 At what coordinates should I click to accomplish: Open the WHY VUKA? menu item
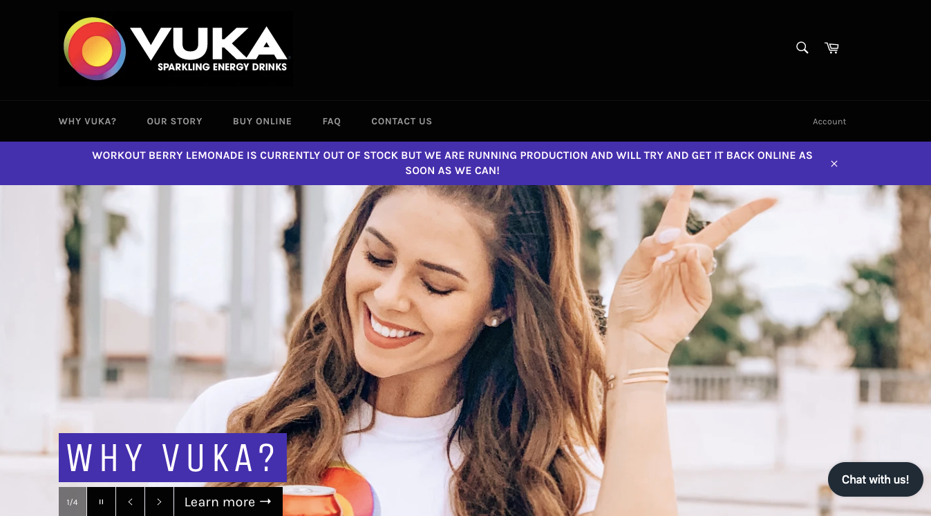tap(87, 121)
